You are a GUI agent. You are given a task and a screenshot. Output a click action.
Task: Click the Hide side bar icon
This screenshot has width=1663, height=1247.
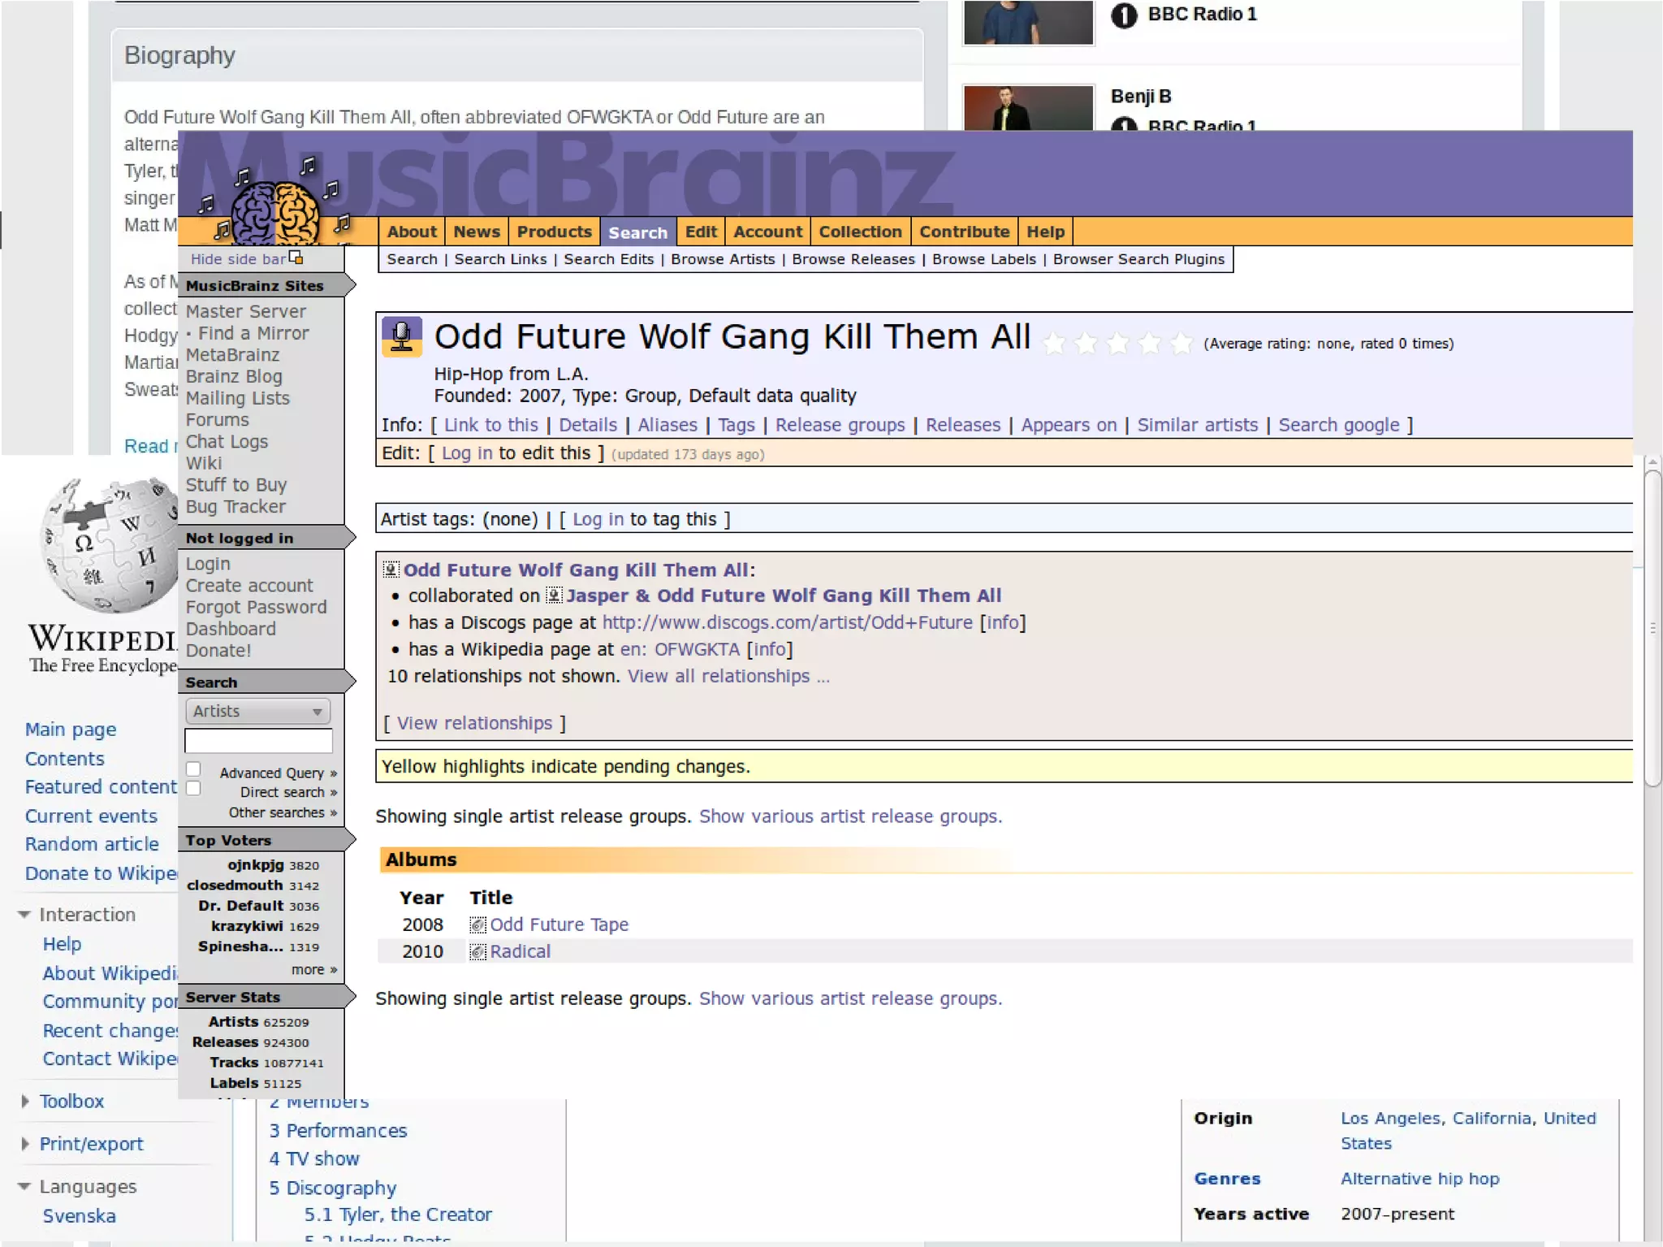pyautogui.click(x=296, y=258)
